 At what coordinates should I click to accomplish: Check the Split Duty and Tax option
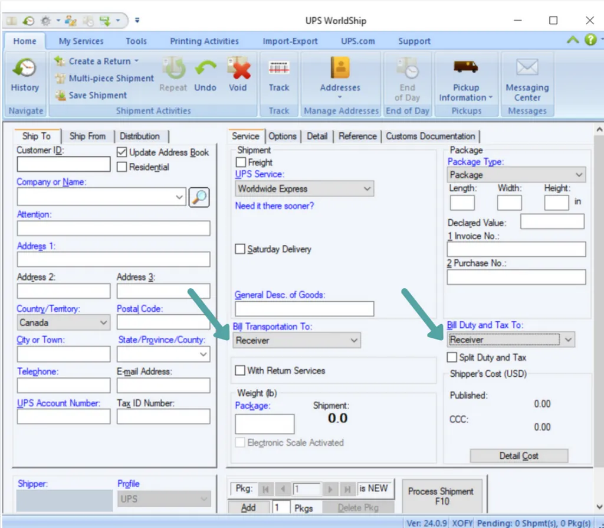pyautogui.click(x=452, y=357)
